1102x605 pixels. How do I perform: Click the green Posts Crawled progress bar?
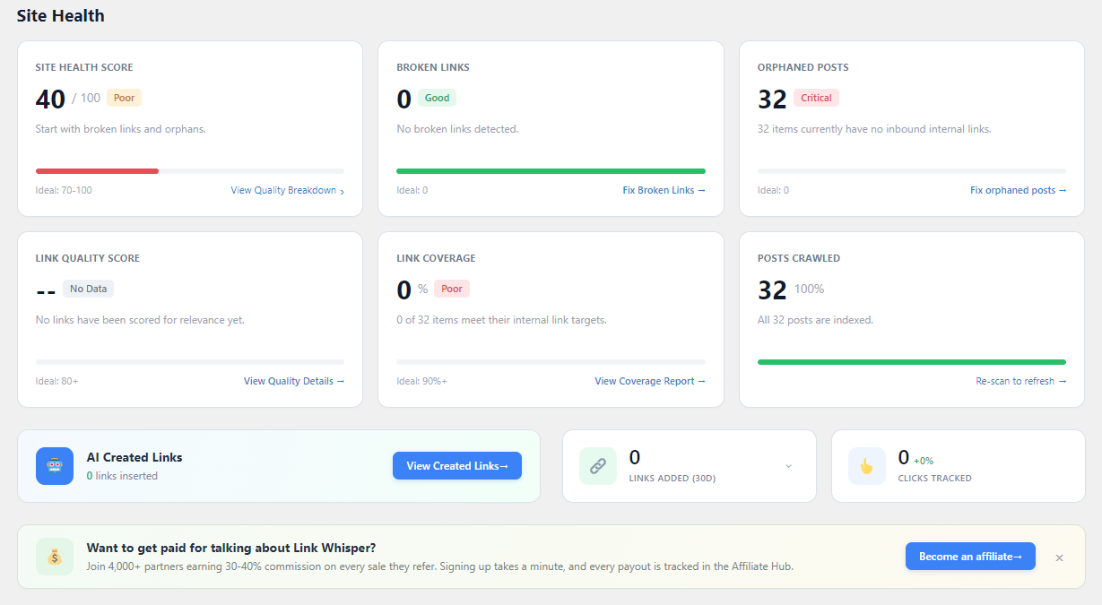[x=912, y=362]
